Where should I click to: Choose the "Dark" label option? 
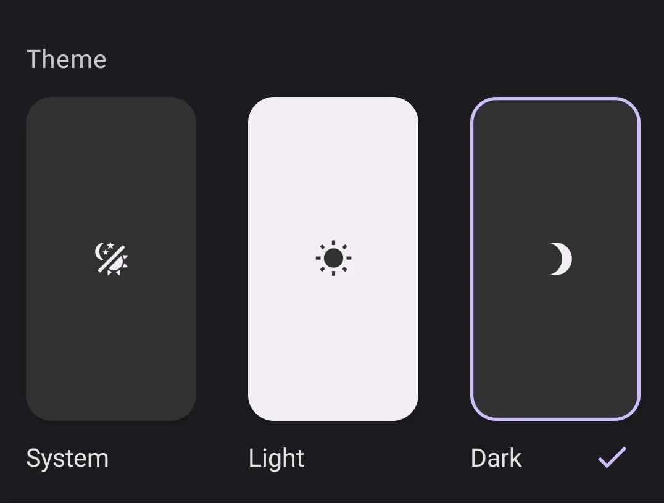(496, 459)
